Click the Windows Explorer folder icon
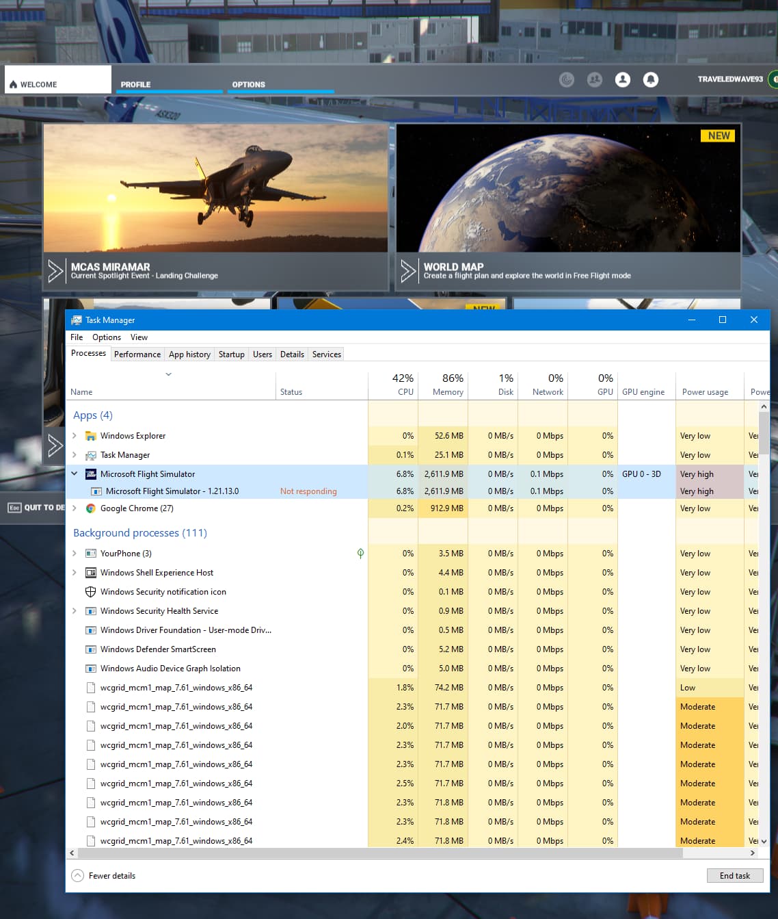The height and width of the screenshot is (919, 778). point(90,436)
